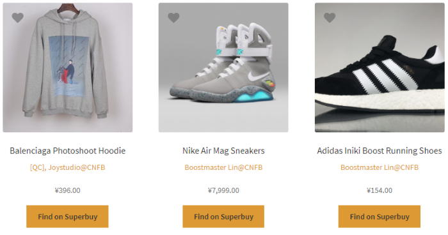Open Nike Air Mag Sneakers title link
Viewport: 448px width, 235px height.
tap(223, 151)
